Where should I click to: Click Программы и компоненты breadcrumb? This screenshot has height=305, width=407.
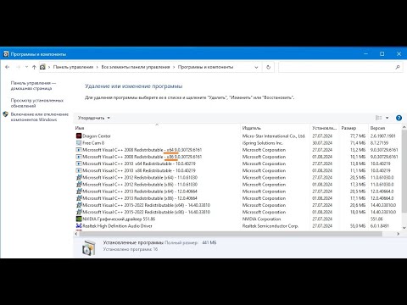coord(205,67)
